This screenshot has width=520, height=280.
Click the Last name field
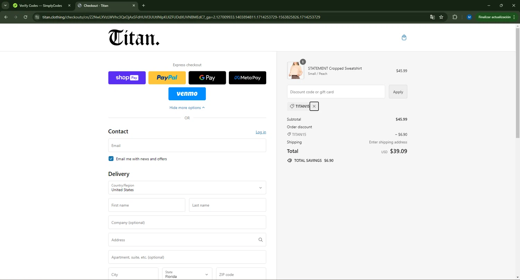coord(227,205)
